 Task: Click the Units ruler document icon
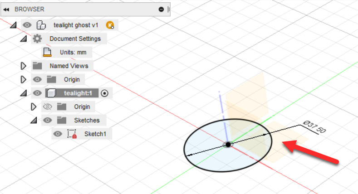[x=47, y=52]
